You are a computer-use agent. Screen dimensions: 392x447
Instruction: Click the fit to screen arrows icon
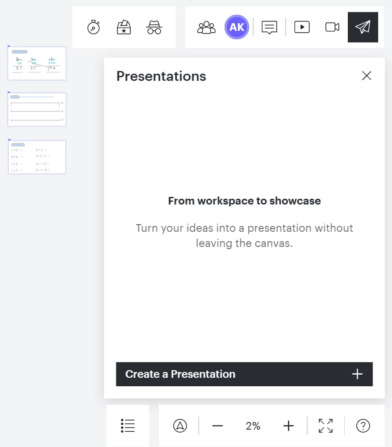325,426
